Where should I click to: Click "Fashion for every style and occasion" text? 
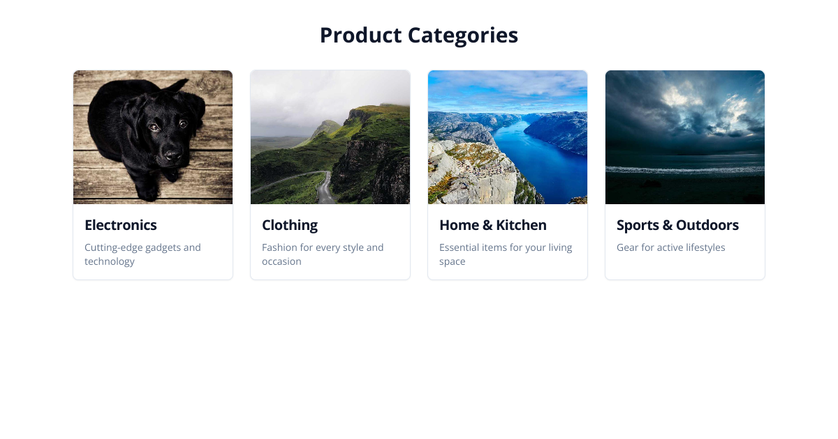click(x=323, y=254)
